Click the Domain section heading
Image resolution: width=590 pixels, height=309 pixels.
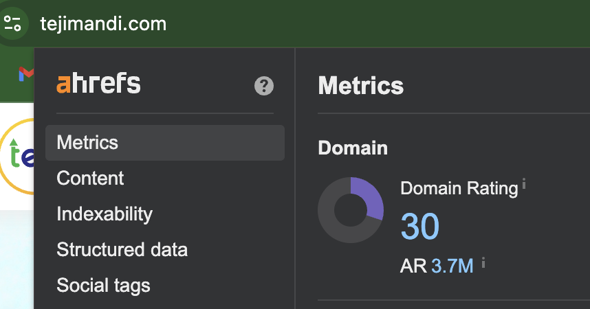[x=353, y=148]
